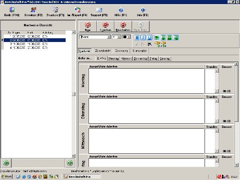Jump to the Mittwoch day tab
Viewport: 240px width, 180px height.
pyautogui.click(x=126, y=58)
